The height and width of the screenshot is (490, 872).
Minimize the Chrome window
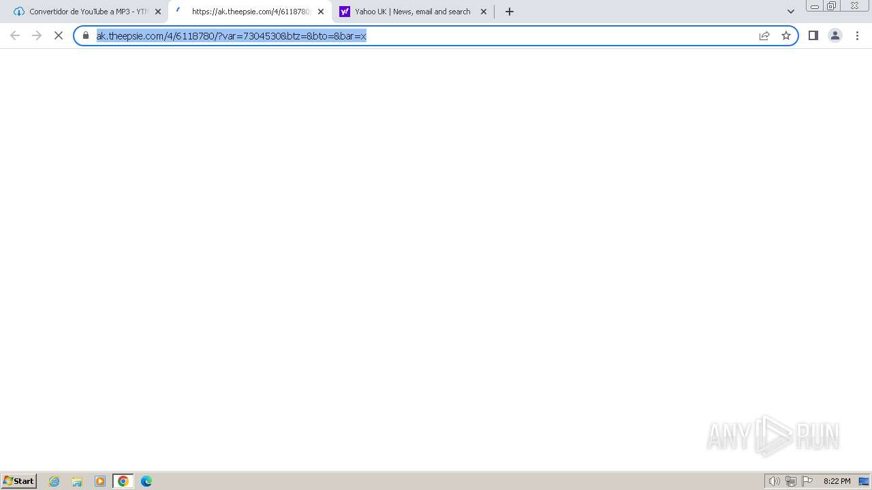tap(815, 6)
